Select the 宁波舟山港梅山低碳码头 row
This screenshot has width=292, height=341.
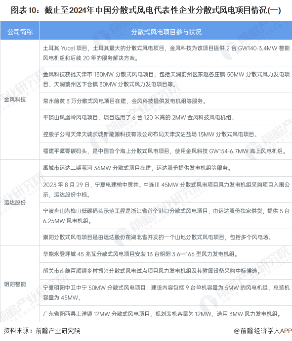click(166, 216)
